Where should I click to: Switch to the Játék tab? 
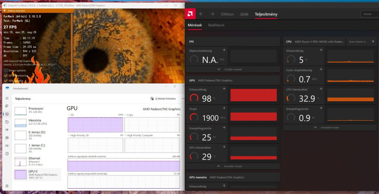click(244, 14)
